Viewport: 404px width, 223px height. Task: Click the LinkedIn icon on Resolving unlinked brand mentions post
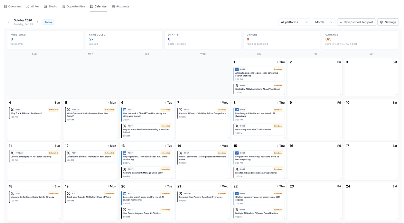[237, 110]
